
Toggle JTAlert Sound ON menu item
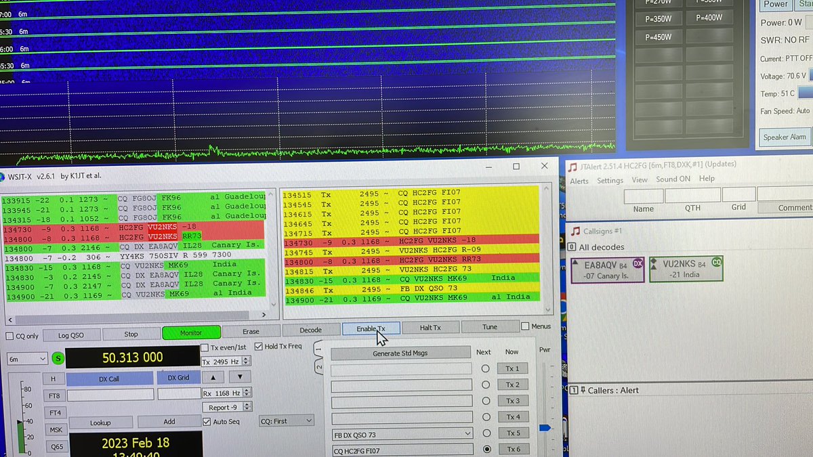coord(673,179)
